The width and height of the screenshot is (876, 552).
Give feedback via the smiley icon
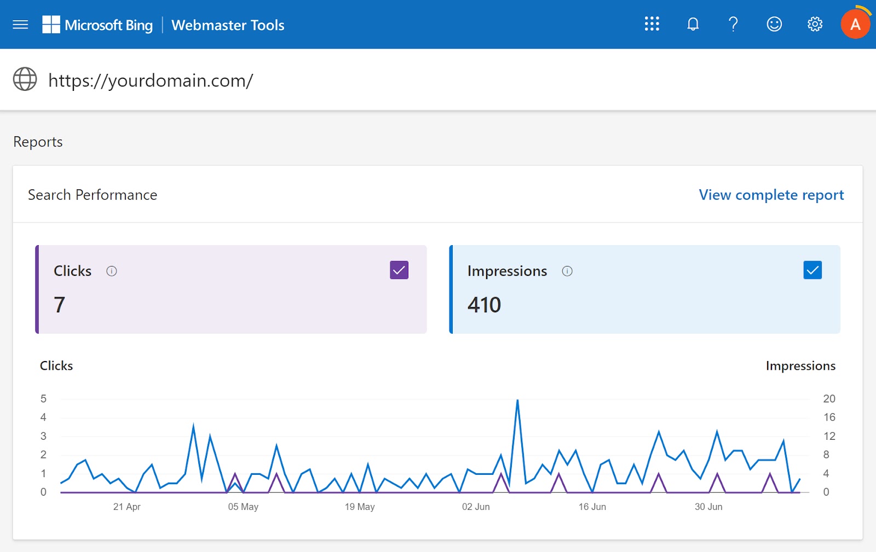[x=774, y=24]
